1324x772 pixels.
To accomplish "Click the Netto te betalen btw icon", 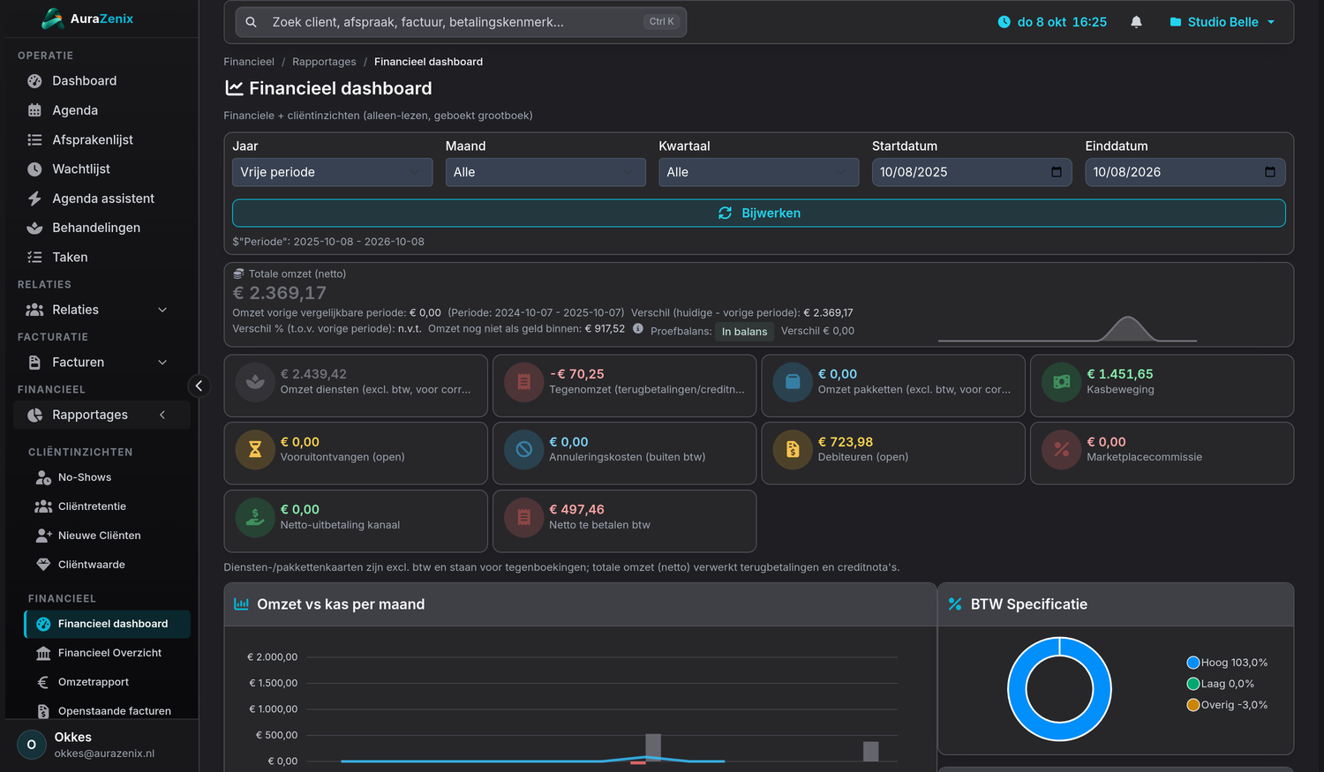I will 523,518.
